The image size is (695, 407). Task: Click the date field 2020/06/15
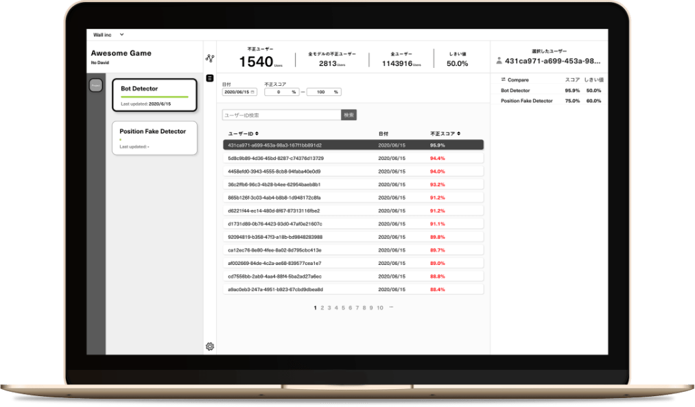coord(239,92)
